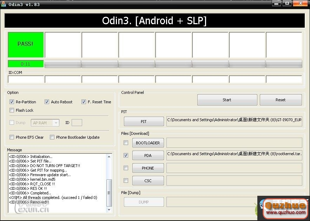Screen dimensions: 310x221
Task: Toggle the Auto Reboot checkbox
Action: (47, 102)
